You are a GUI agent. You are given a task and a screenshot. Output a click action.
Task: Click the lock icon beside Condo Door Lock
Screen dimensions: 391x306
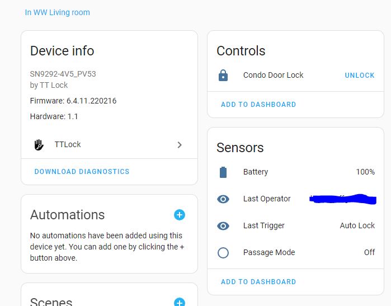(223, 76)
